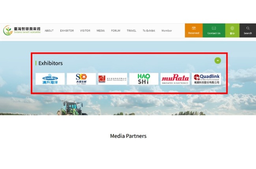View the Hao Shi exhibitor logo
The image size is (256, 169).
point(144,79)
